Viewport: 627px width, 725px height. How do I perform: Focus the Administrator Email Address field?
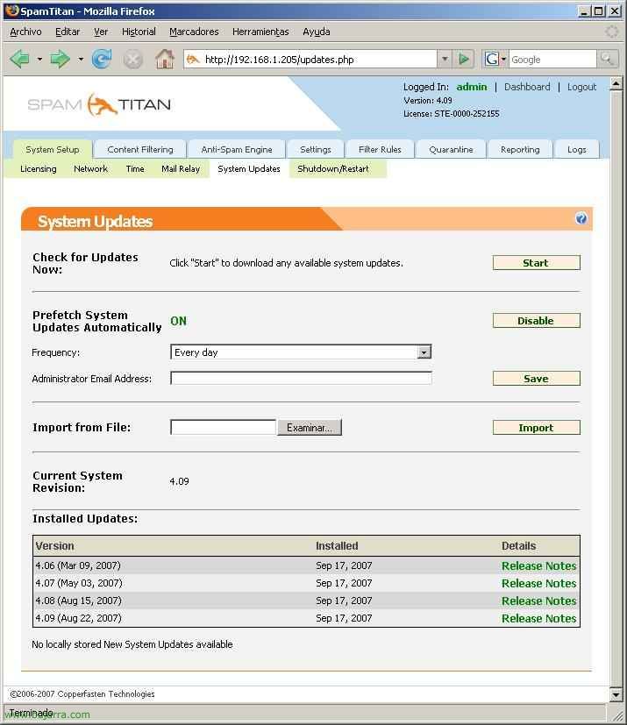(x=301, y=378)
